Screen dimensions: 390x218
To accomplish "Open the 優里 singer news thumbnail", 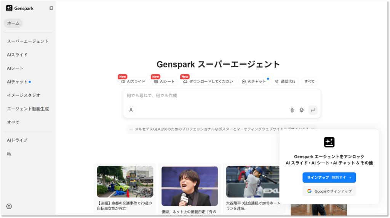I will [x=190, y=186].
